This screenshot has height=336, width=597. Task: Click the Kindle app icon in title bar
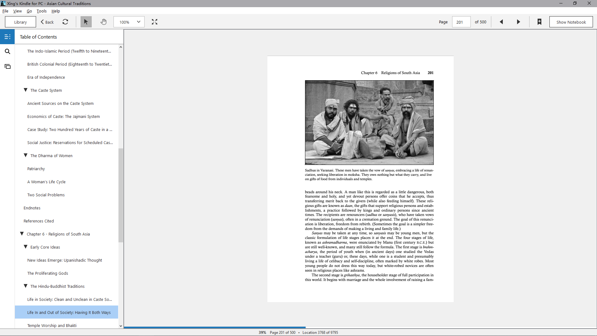[x=3, y=3]
